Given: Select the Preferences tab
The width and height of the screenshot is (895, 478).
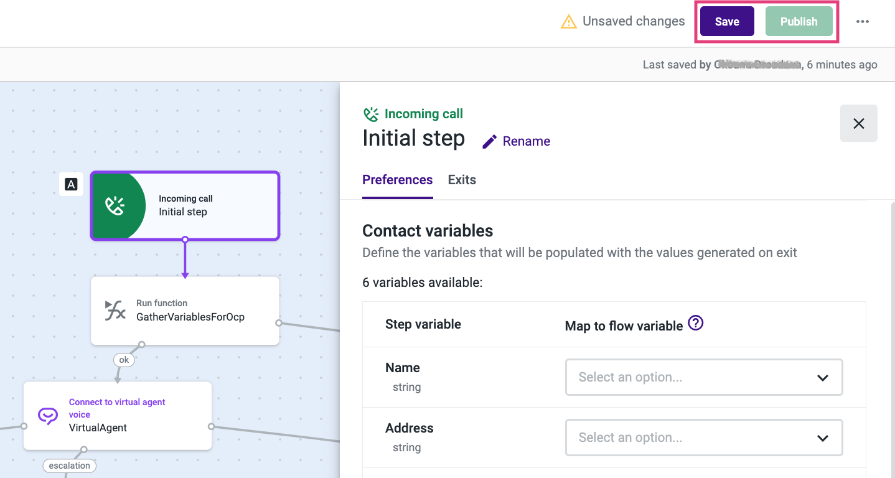Looking at the screenshot, I should click(x=397, y=180).
